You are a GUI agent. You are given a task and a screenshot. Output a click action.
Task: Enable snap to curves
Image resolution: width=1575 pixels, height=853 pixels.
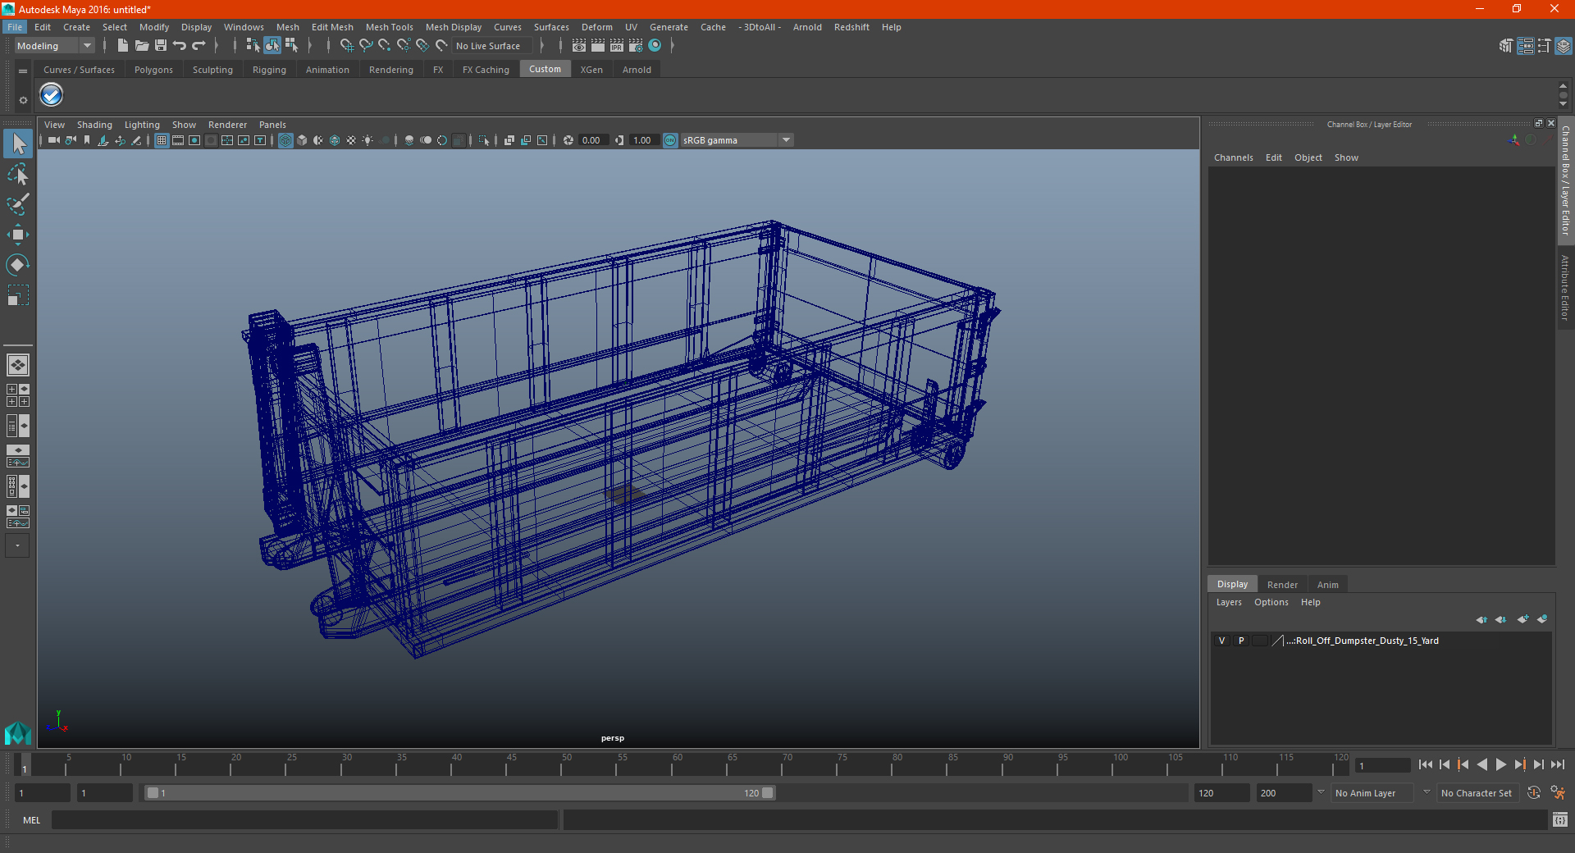click(x=366, y=46)
